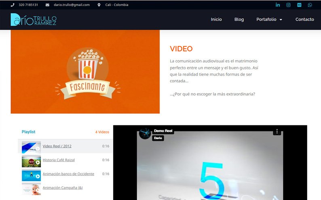321x200 pixels.
Task: Click the Fascinante popcorn banner image
Action: [85, 72]
